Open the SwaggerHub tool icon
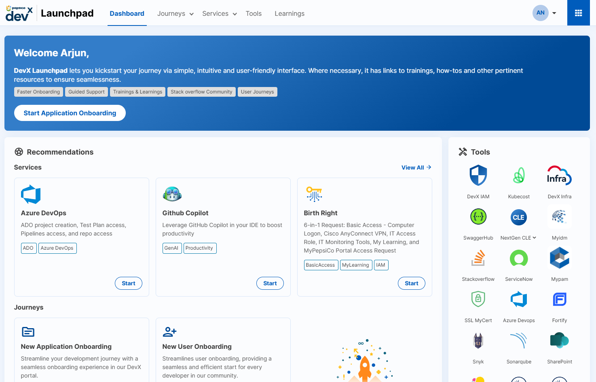 click(478, 217)
